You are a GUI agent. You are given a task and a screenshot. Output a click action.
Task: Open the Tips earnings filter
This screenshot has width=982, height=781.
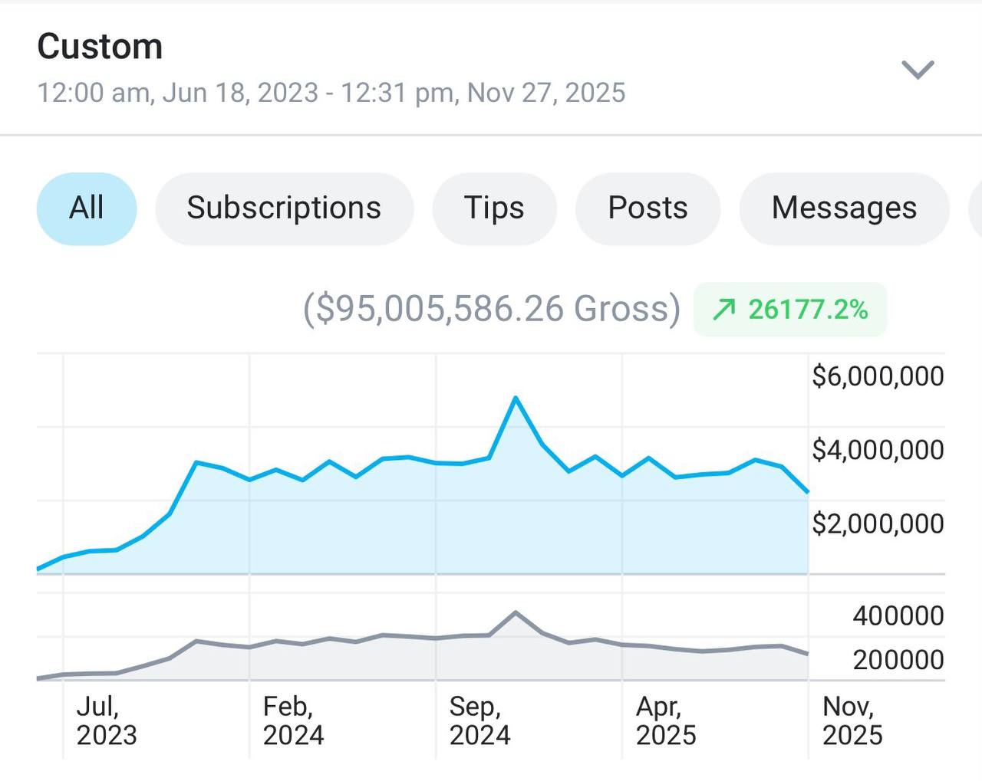[495, 208]
